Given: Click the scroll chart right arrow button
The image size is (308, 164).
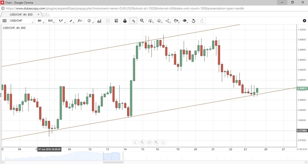Looking at the screenshot, I should pos(163,142).
